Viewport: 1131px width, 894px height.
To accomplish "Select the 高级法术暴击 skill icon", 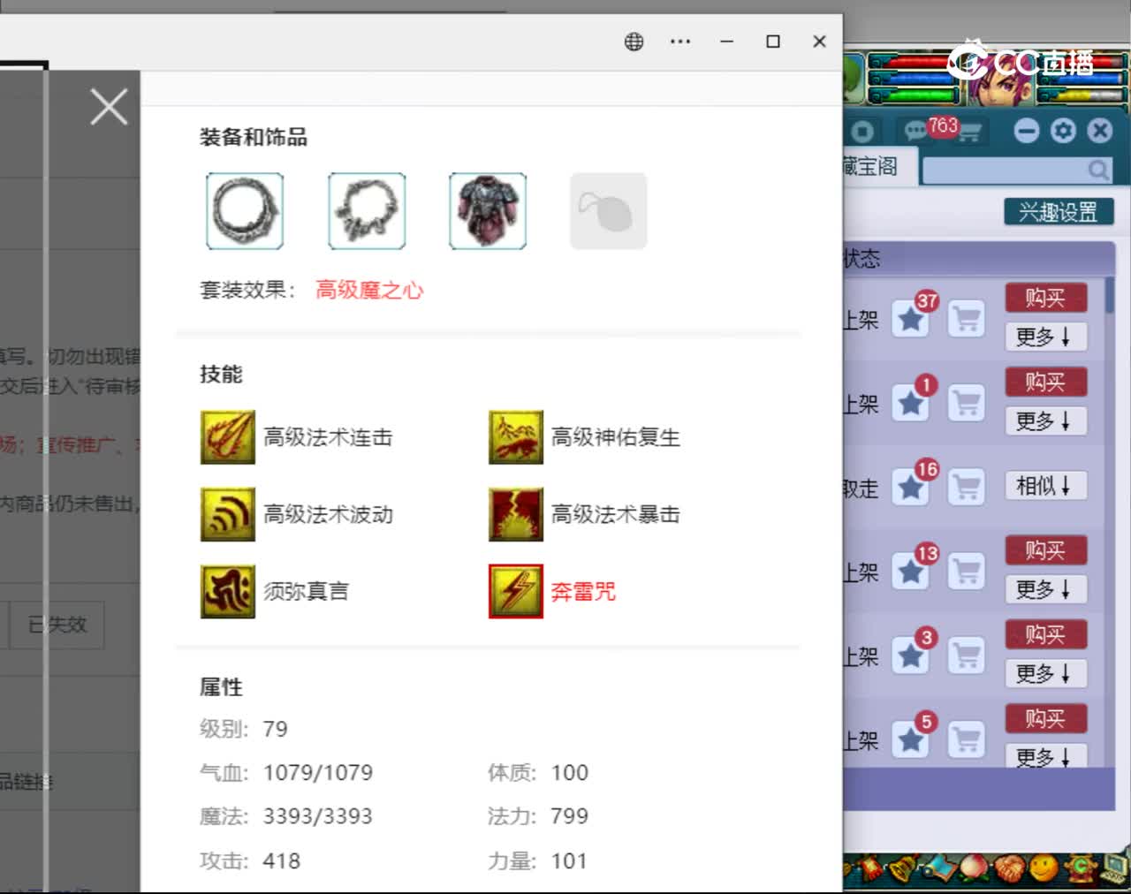I will click(516, 514).
